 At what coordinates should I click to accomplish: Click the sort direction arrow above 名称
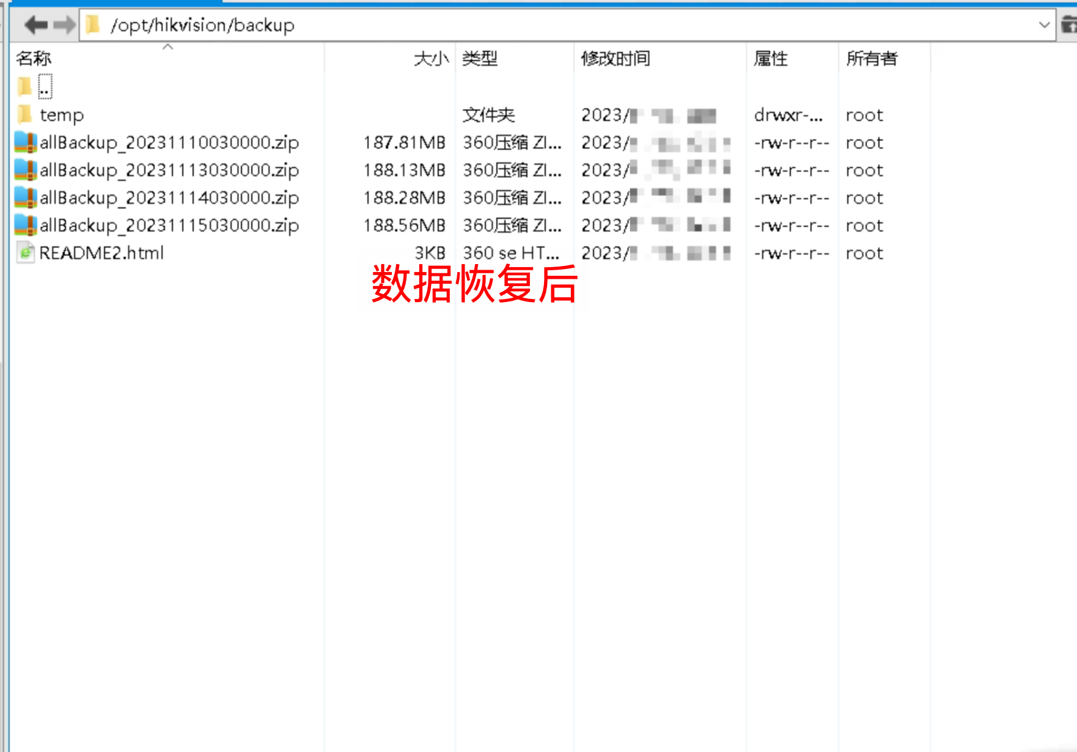168,46
